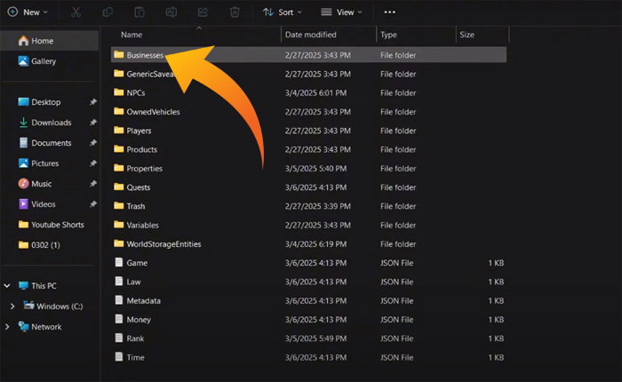Open the View dropdown menu

click(x=341, y=12)
